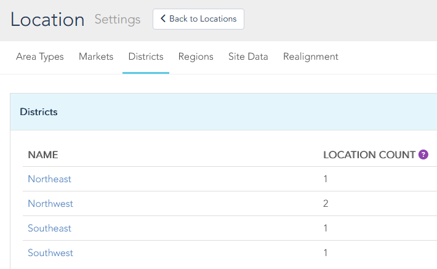This screenshot has width=437, height=269.
Task: Click the Southwest row location count
Action: coord(326,253)
